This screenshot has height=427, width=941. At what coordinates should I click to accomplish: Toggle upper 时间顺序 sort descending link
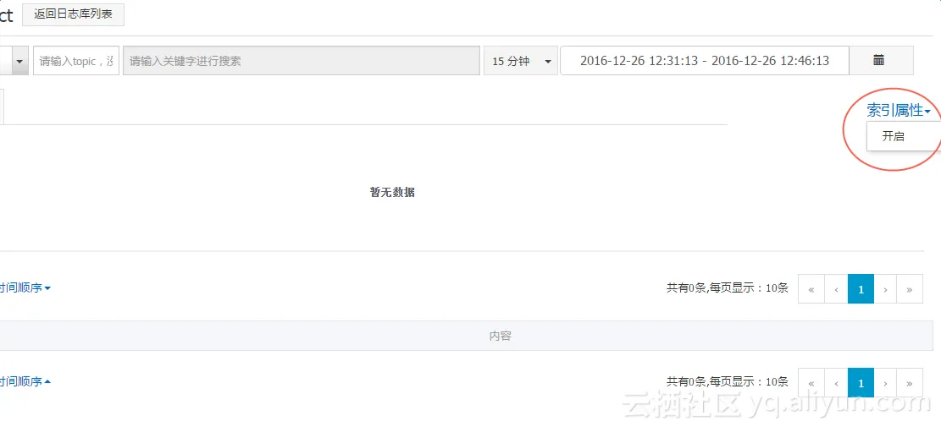point(25,288)
